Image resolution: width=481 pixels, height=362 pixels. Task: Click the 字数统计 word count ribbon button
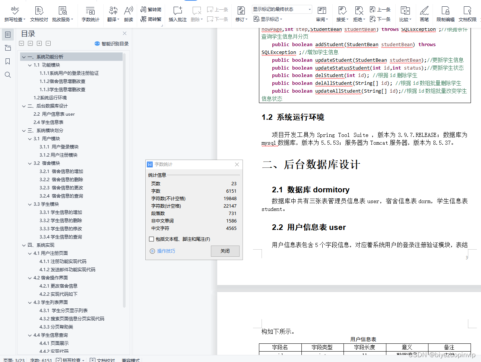(90, 14)
